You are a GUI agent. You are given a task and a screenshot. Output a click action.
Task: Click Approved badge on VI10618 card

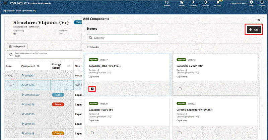[x=181, y=60]
